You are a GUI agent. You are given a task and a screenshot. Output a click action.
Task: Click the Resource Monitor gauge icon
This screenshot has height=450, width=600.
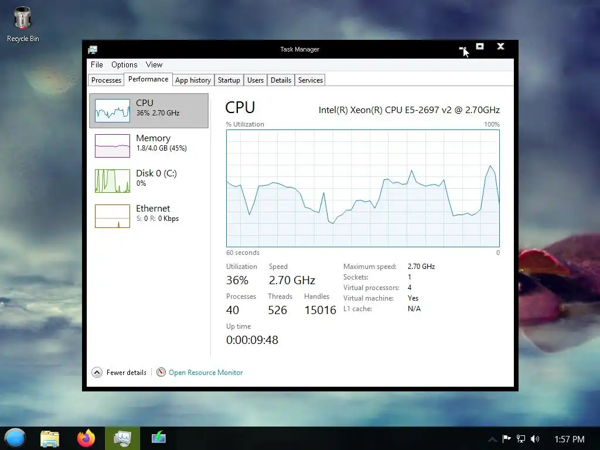[161, 372]
